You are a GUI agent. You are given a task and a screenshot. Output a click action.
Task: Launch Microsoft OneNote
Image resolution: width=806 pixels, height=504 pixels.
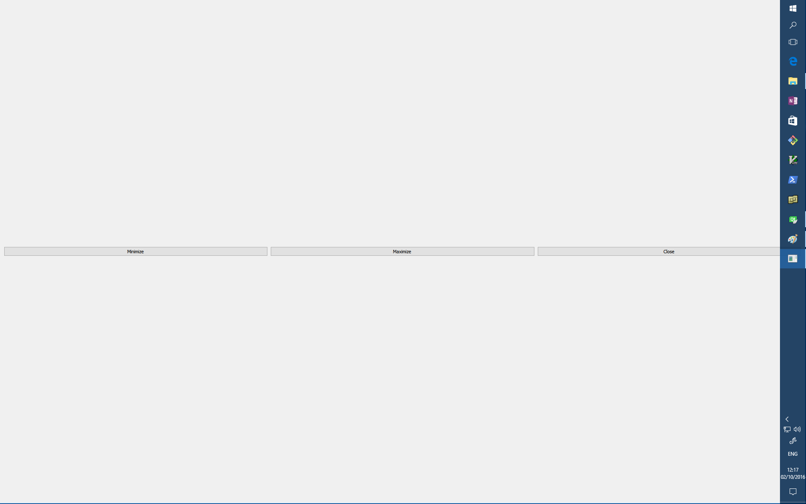(793, 100)
